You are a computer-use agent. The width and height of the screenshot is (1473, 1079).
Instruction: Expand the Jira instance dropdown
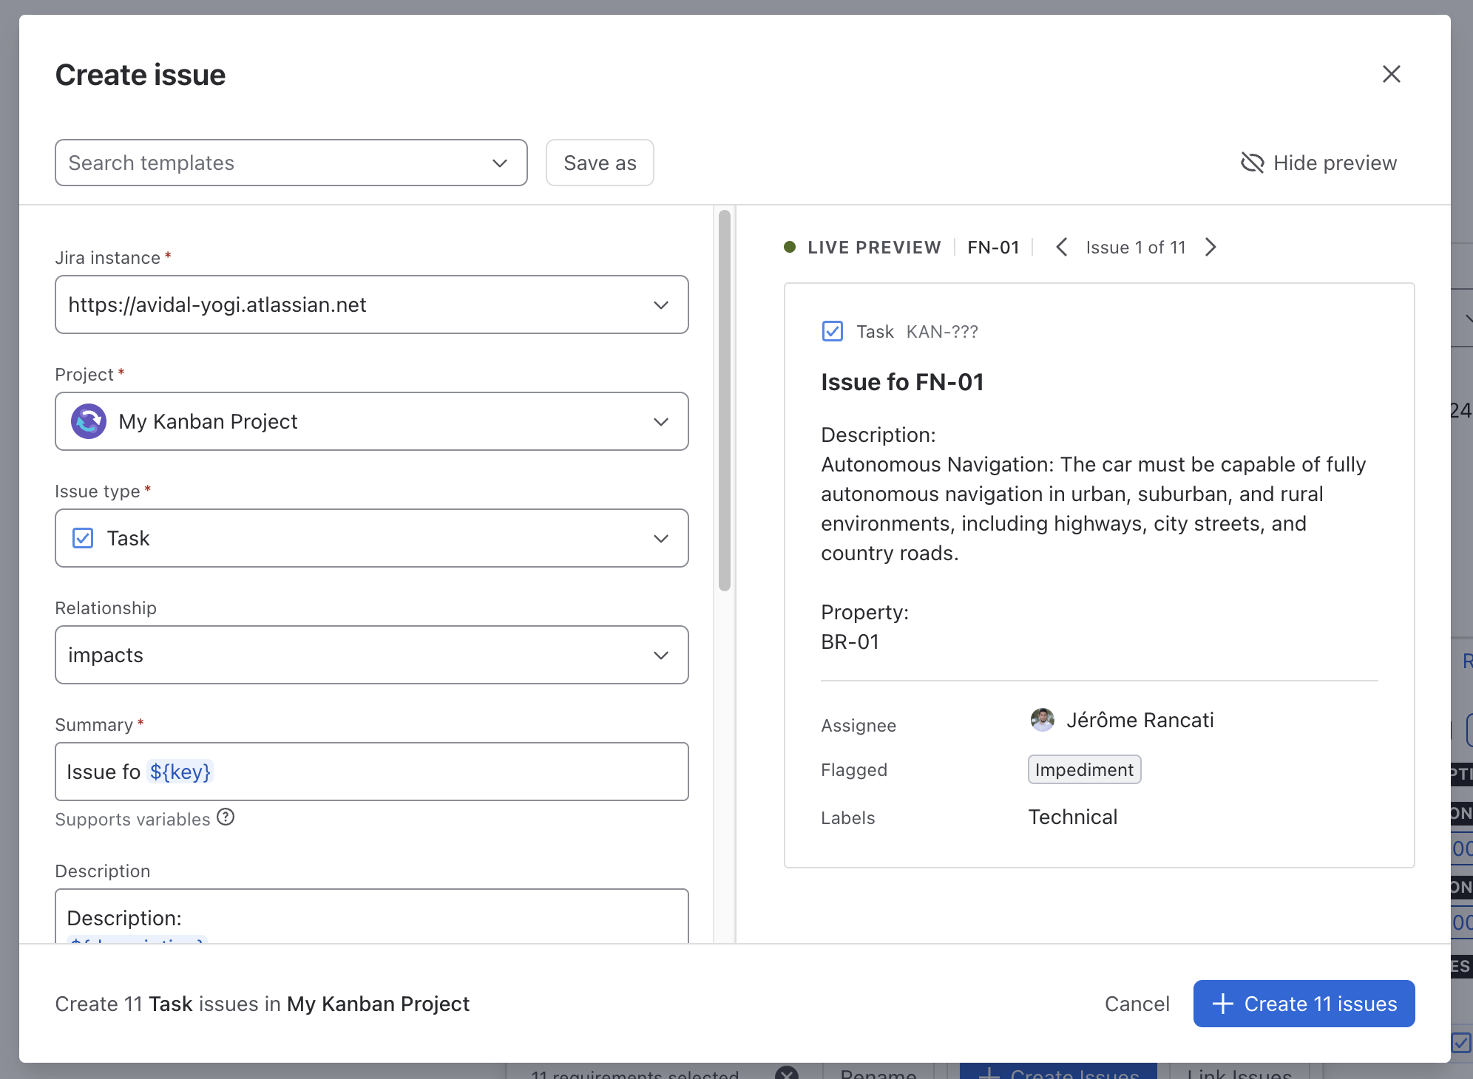coord(372,304)
